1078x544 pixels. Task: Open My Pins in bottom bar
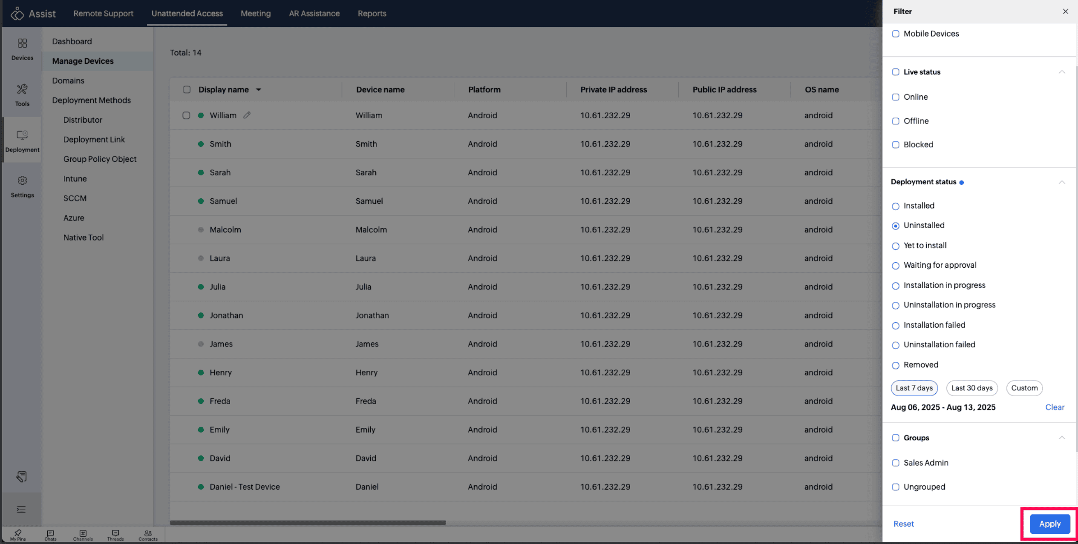tap(18, 535)
